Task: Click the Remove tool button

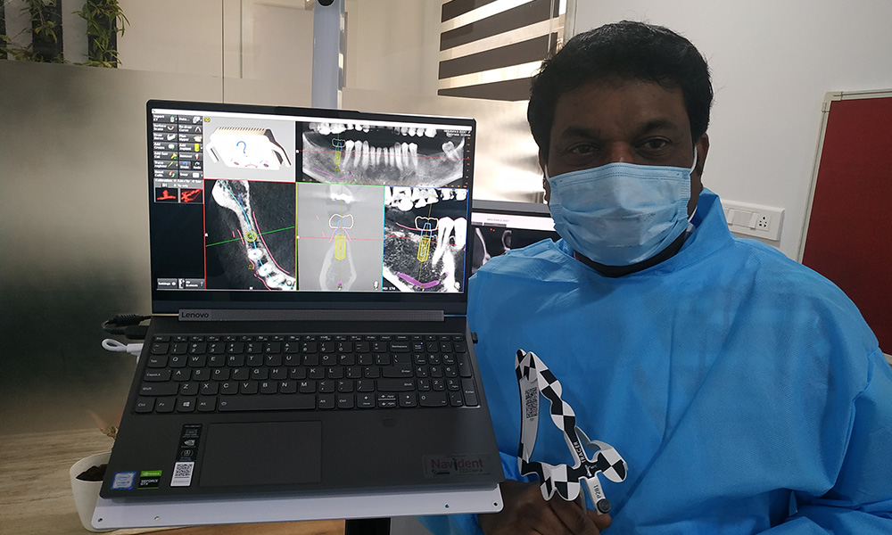Action: coord(191,156)
